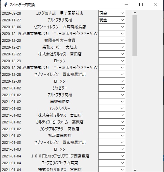
Task: Click the vertical scrollbar thumb
Action: [135, 36]
